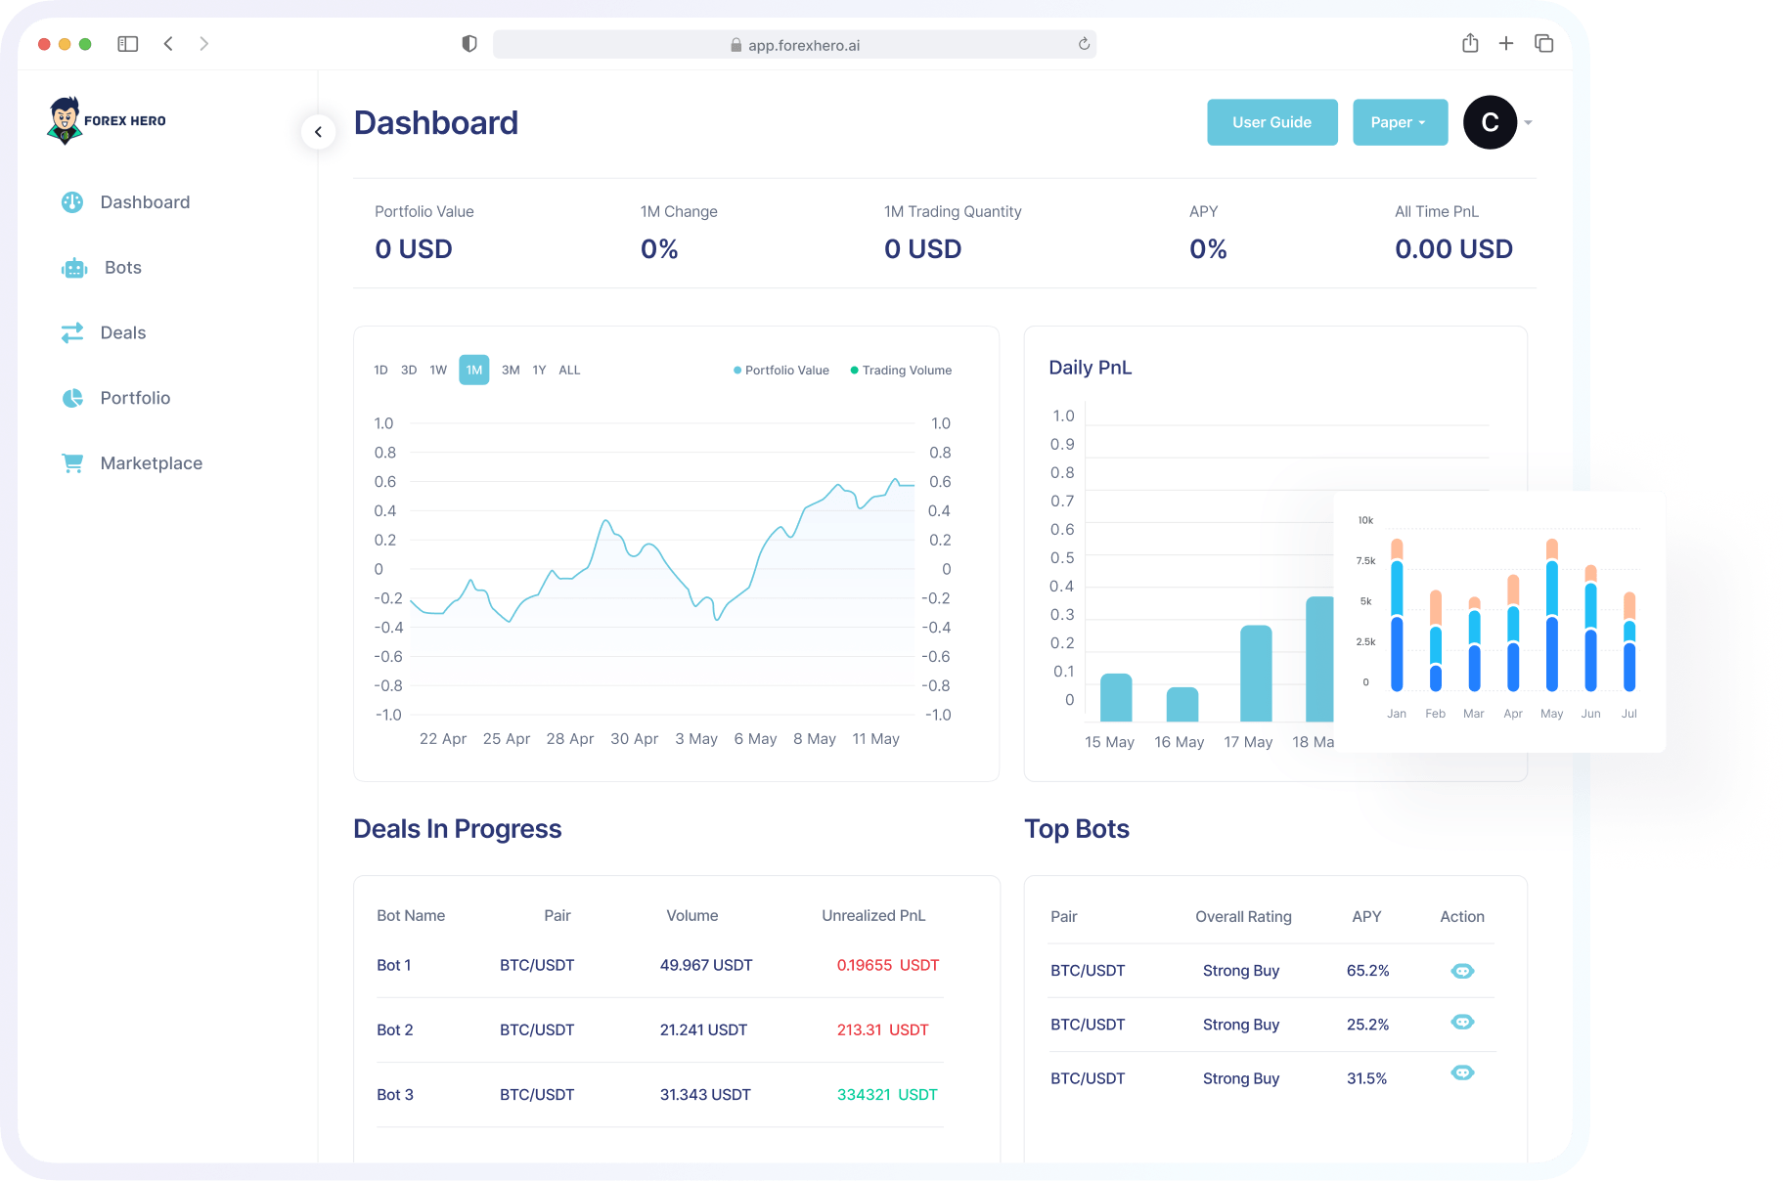Switch chart range to 1D
The width and height of the screenshot is (1784, 1181).
380,370
